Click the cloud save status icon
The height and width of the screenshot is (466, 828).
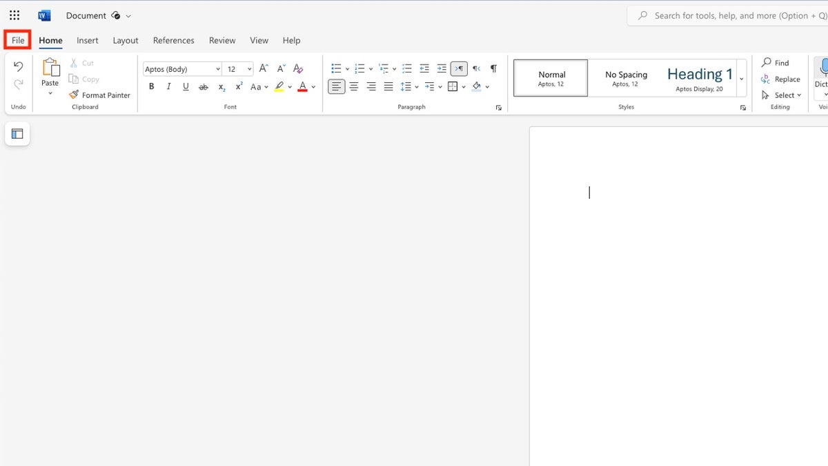[116, 15]
